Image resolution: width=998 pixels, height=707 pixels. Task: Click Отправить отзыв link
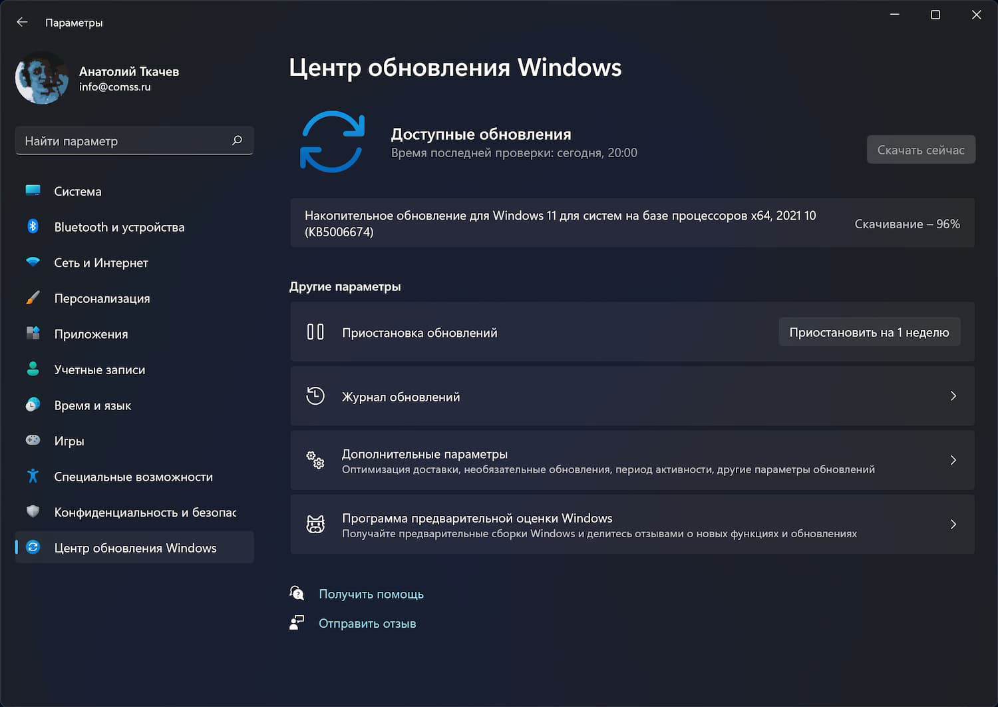[367, 623]
